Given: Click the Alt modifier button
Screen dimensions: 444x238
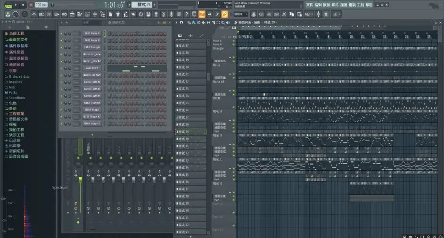Looking at the screenshot, I should 269,14.
